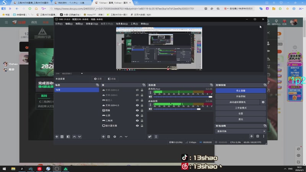Show hidden system tray icons chevron
The image size is (306, 172).
(x=285, y=169)
